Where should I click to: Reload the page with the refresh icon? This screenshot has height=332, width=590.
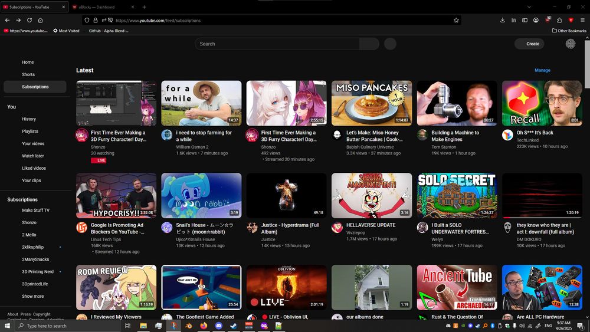click(x=29, y=20)
